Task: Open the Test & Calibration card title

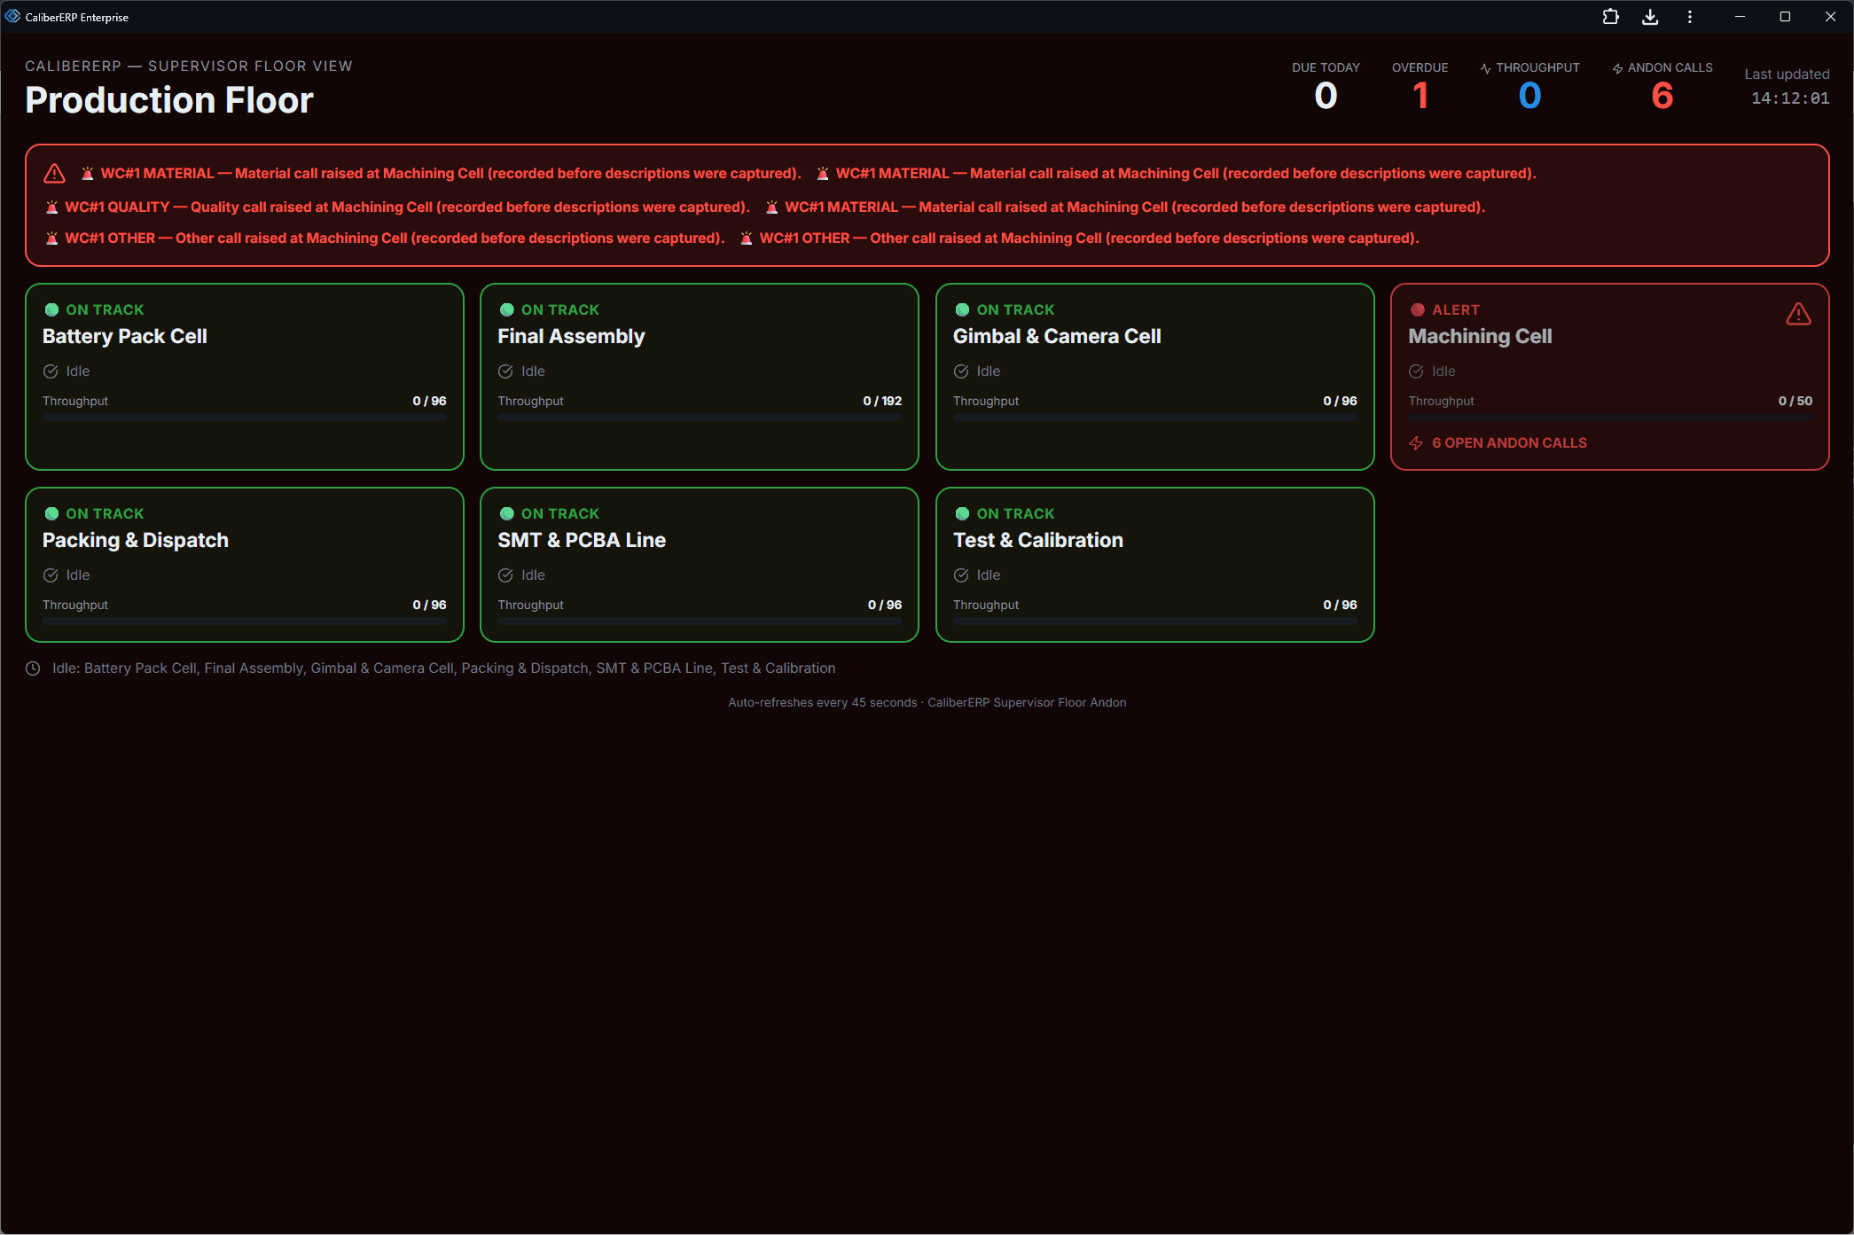Action: 1038,541
